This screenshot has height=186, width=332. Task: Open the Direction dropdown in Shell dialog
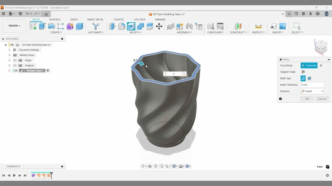click(x=322, y=91)
